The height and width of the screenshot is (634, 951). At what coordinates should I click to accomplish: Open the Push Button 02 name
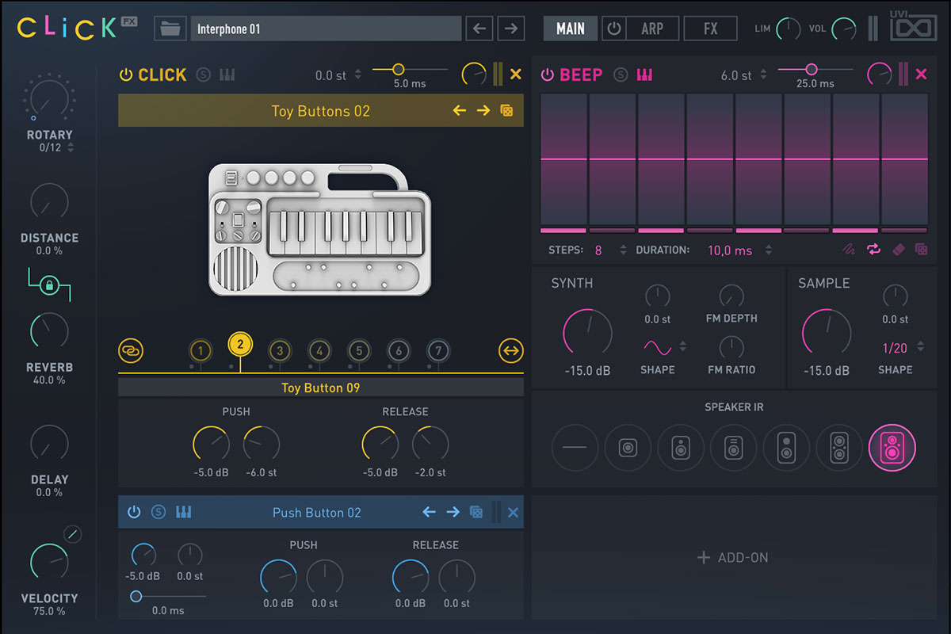[x=316, y=512]
